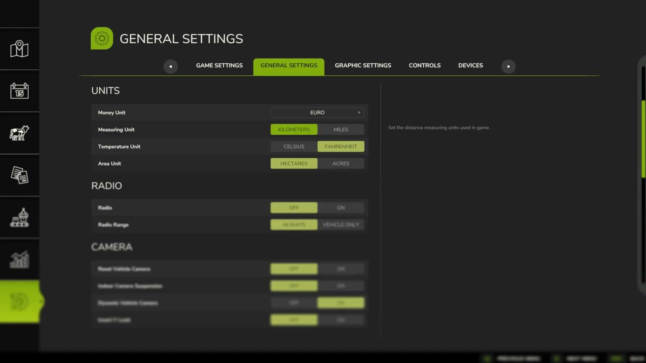Select the Game Settings tab
The width and height of the screenshot is (646, 363).
coord(219,65)
